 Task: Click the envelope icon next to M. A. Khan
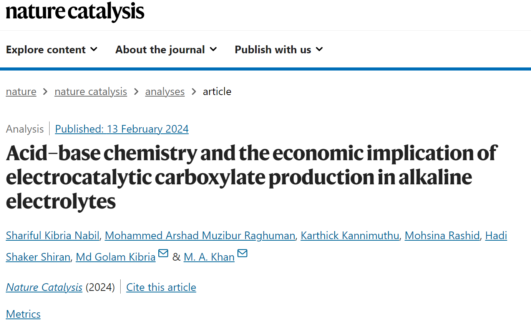[x=242, y=254]
